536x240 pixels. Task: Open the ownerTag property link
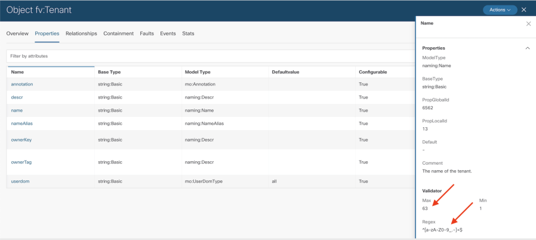click(21, 162)
